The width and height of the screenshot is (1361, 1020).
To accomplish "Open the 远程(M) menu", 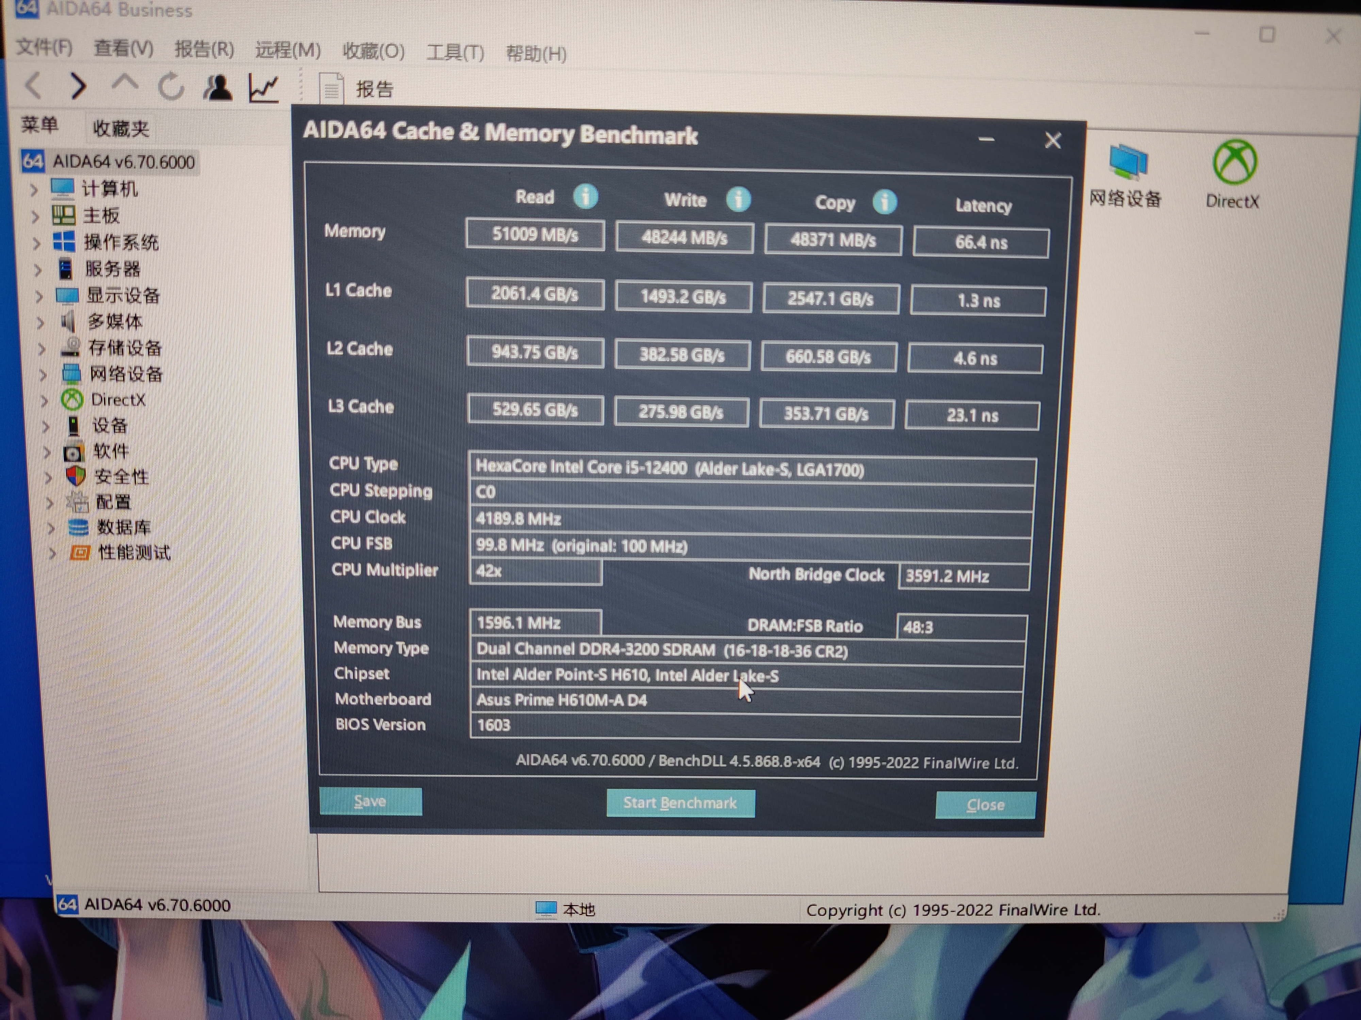I will (x=288, y=50).
